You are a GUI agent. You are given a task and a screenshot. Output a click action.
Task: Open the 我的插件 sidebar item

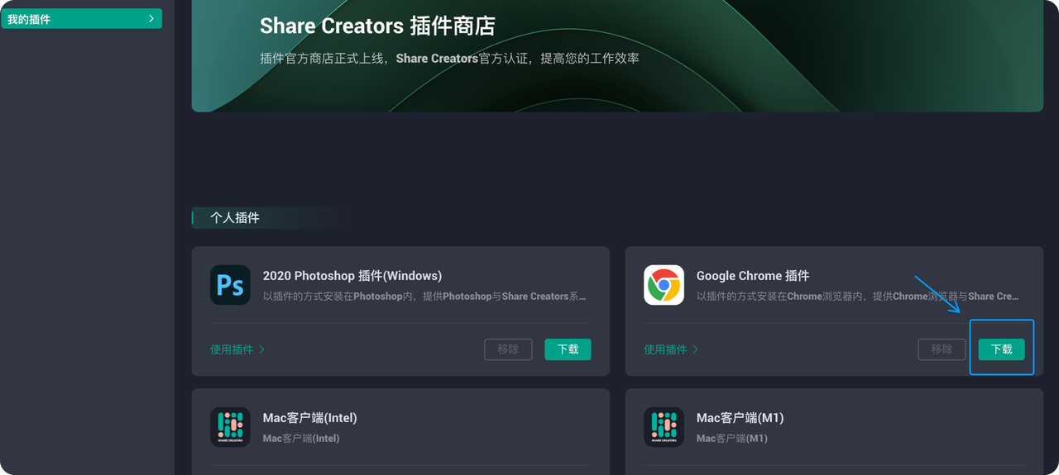pos(81,19)
